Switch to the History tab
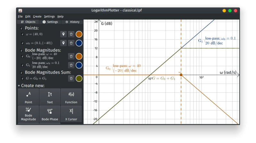 point(72,22)
